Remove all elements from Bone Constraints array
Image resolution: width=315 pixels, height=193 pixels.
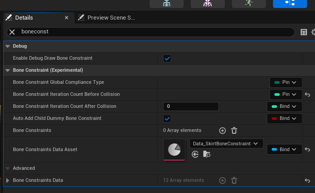click(234, 131)
